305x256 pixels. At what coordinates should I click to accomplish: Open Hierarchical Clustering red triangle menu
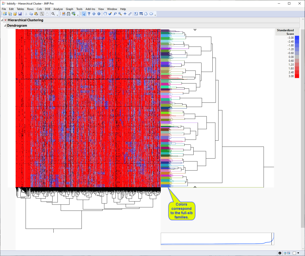(5, 20)
